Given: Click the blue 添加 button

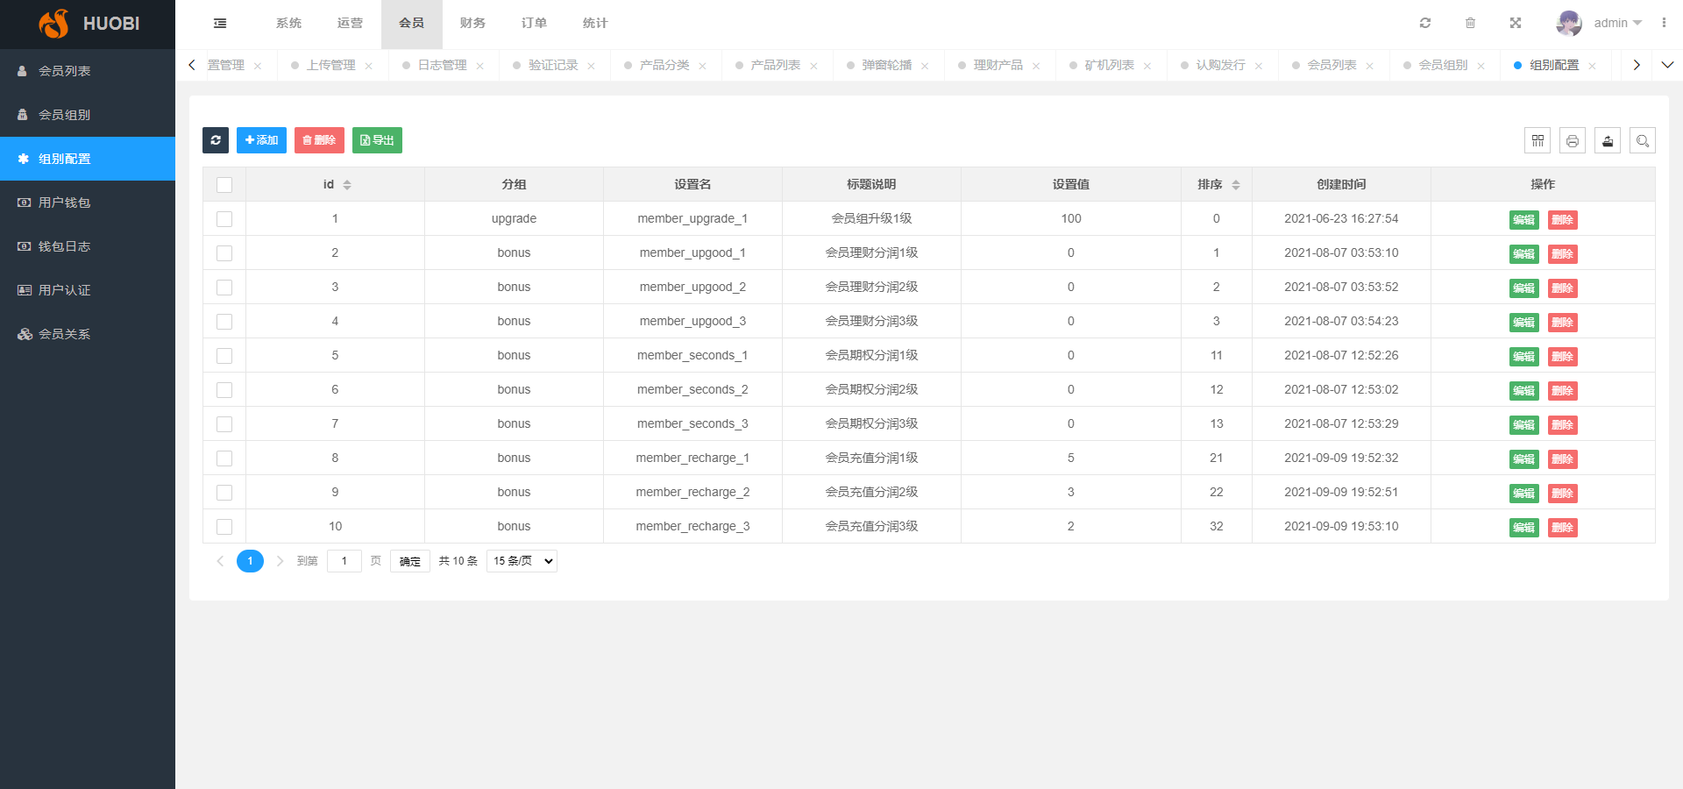Looking at the screenshot, I should tap(261, 140).
